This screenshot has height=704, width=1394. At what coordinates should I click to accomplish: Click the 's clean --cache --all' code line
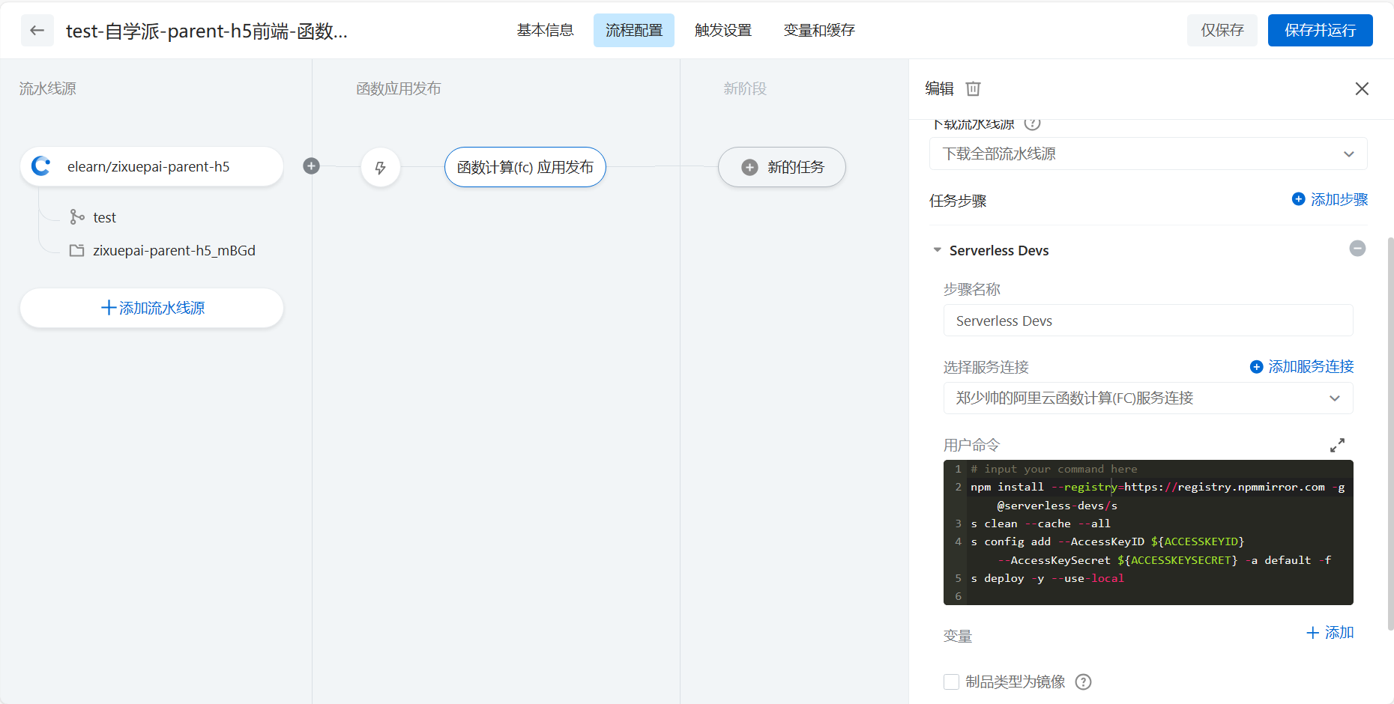tap(1040, 524)
